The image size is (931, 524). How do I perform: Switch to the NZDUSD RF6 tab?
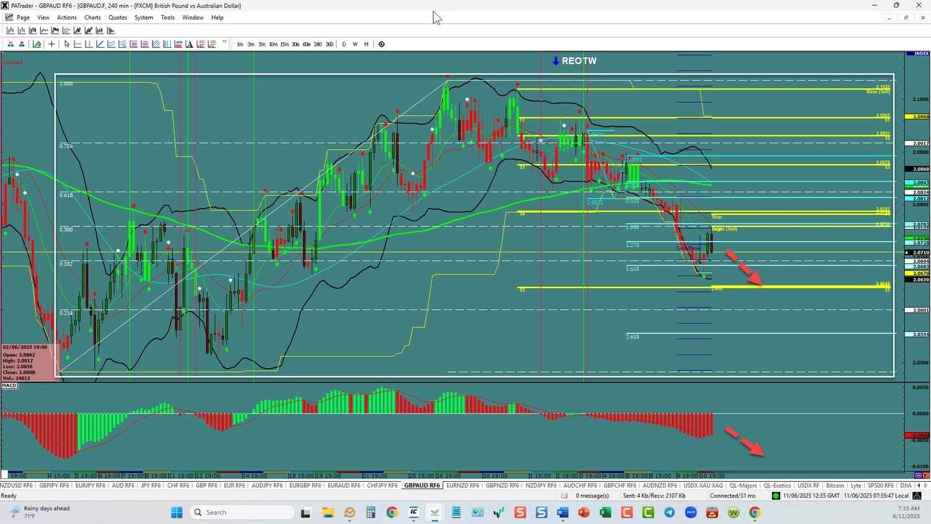17,486
